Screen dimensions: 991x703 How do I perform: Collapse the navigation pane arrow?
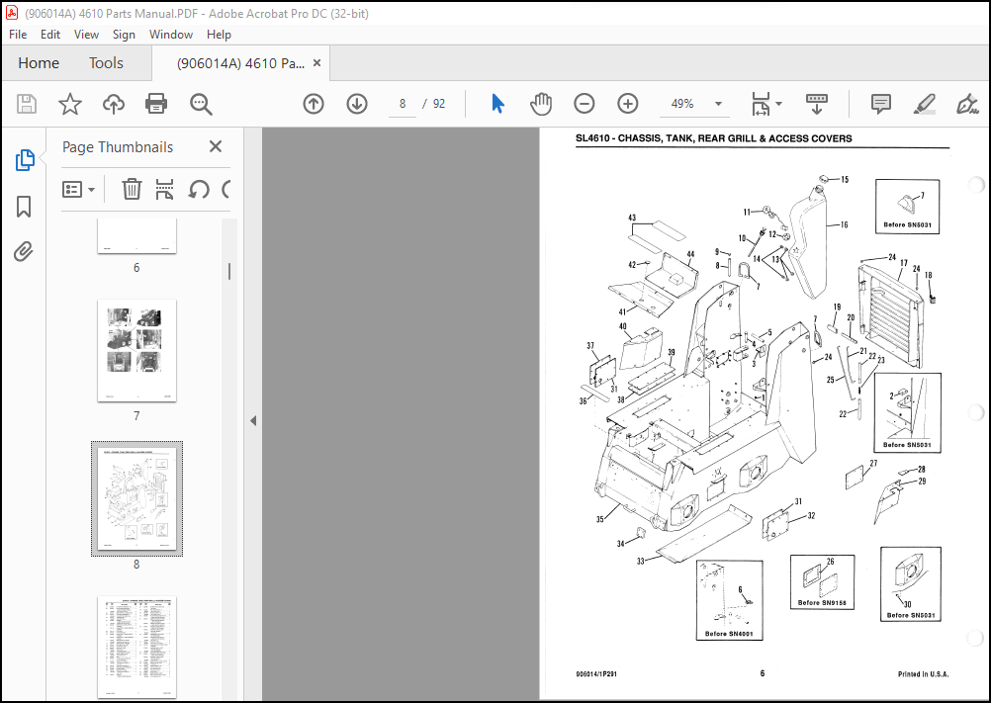[x=253, y=420]
